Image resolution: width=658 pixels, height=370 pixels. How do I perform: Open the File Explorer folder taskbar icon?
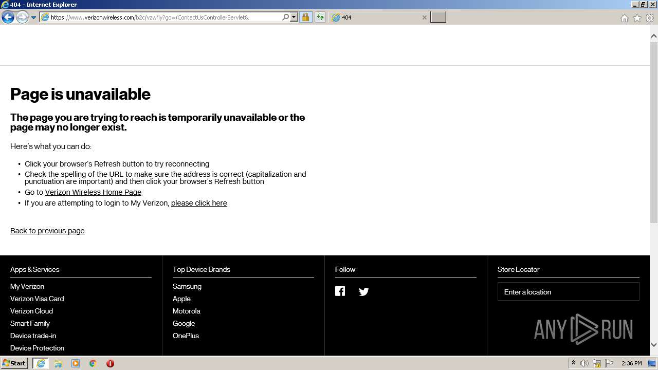pyautogui.click(x=58, y=363)
